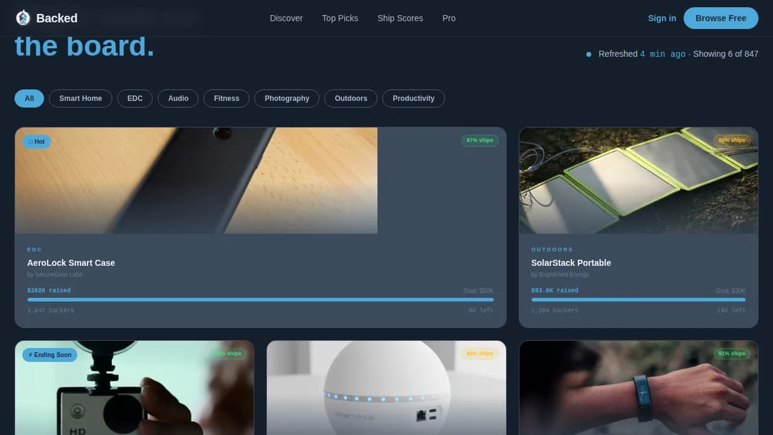Click 1,204 backers count
This screenshot has height=435, width=773.
click(555, 311)
